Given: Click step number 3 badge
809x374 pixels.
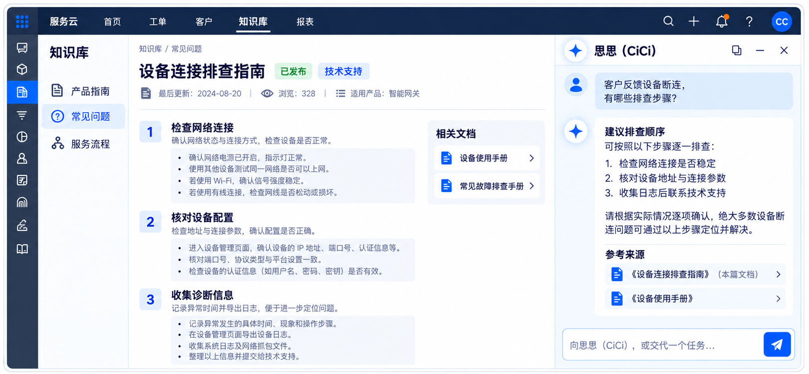Looking at the screenshot, I should [150, 299].
